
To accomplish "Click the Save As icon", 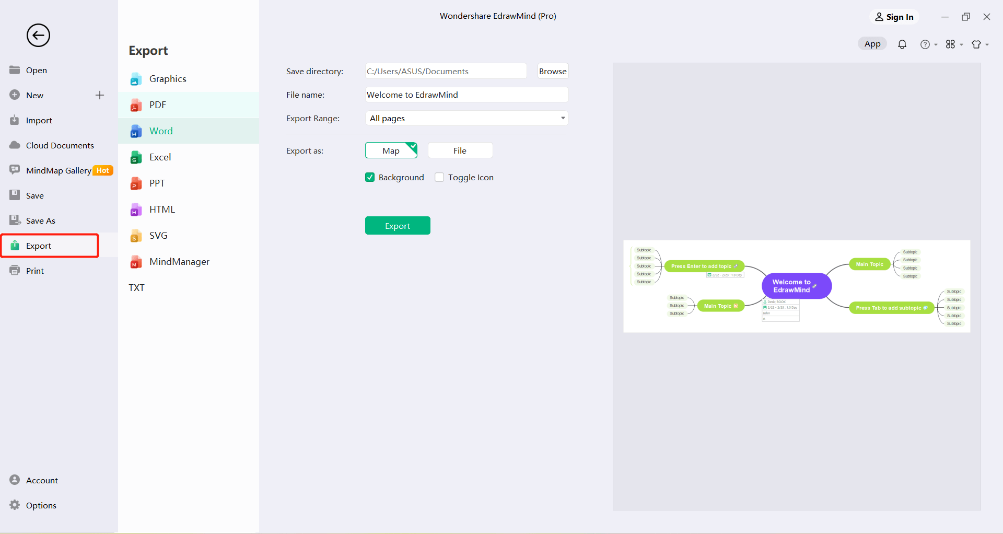I will 15,220.
